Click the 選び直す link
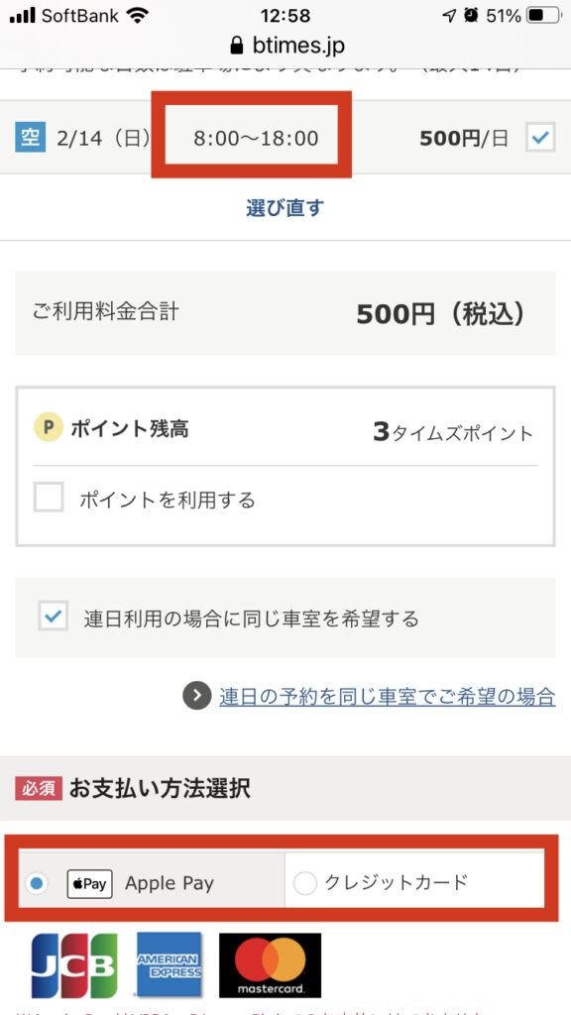The width and height of the screenshot is (571, 1015). [x=285, y=208]
